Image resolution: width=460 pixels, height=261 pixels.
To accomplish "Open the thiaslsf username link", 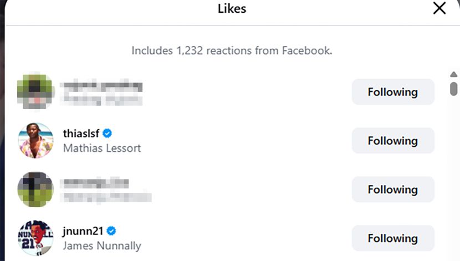I will coord(83,134).
